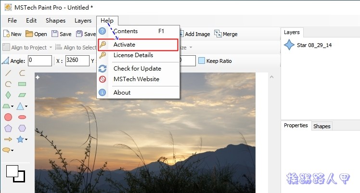Open the Edit menu

(x=31, y=20)
